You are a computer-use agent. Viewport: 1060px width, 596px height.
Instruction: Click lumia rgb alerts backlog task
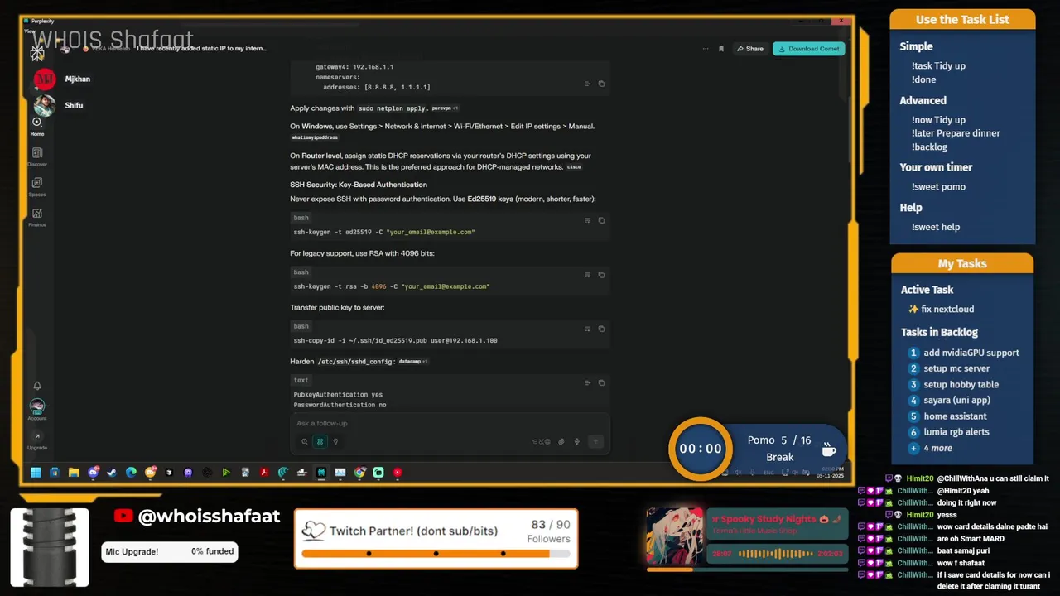point(956,432)
